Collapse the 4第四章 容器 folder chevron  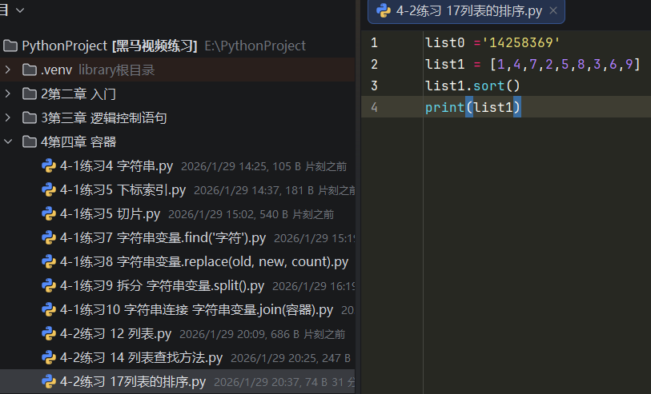(7, 141)
